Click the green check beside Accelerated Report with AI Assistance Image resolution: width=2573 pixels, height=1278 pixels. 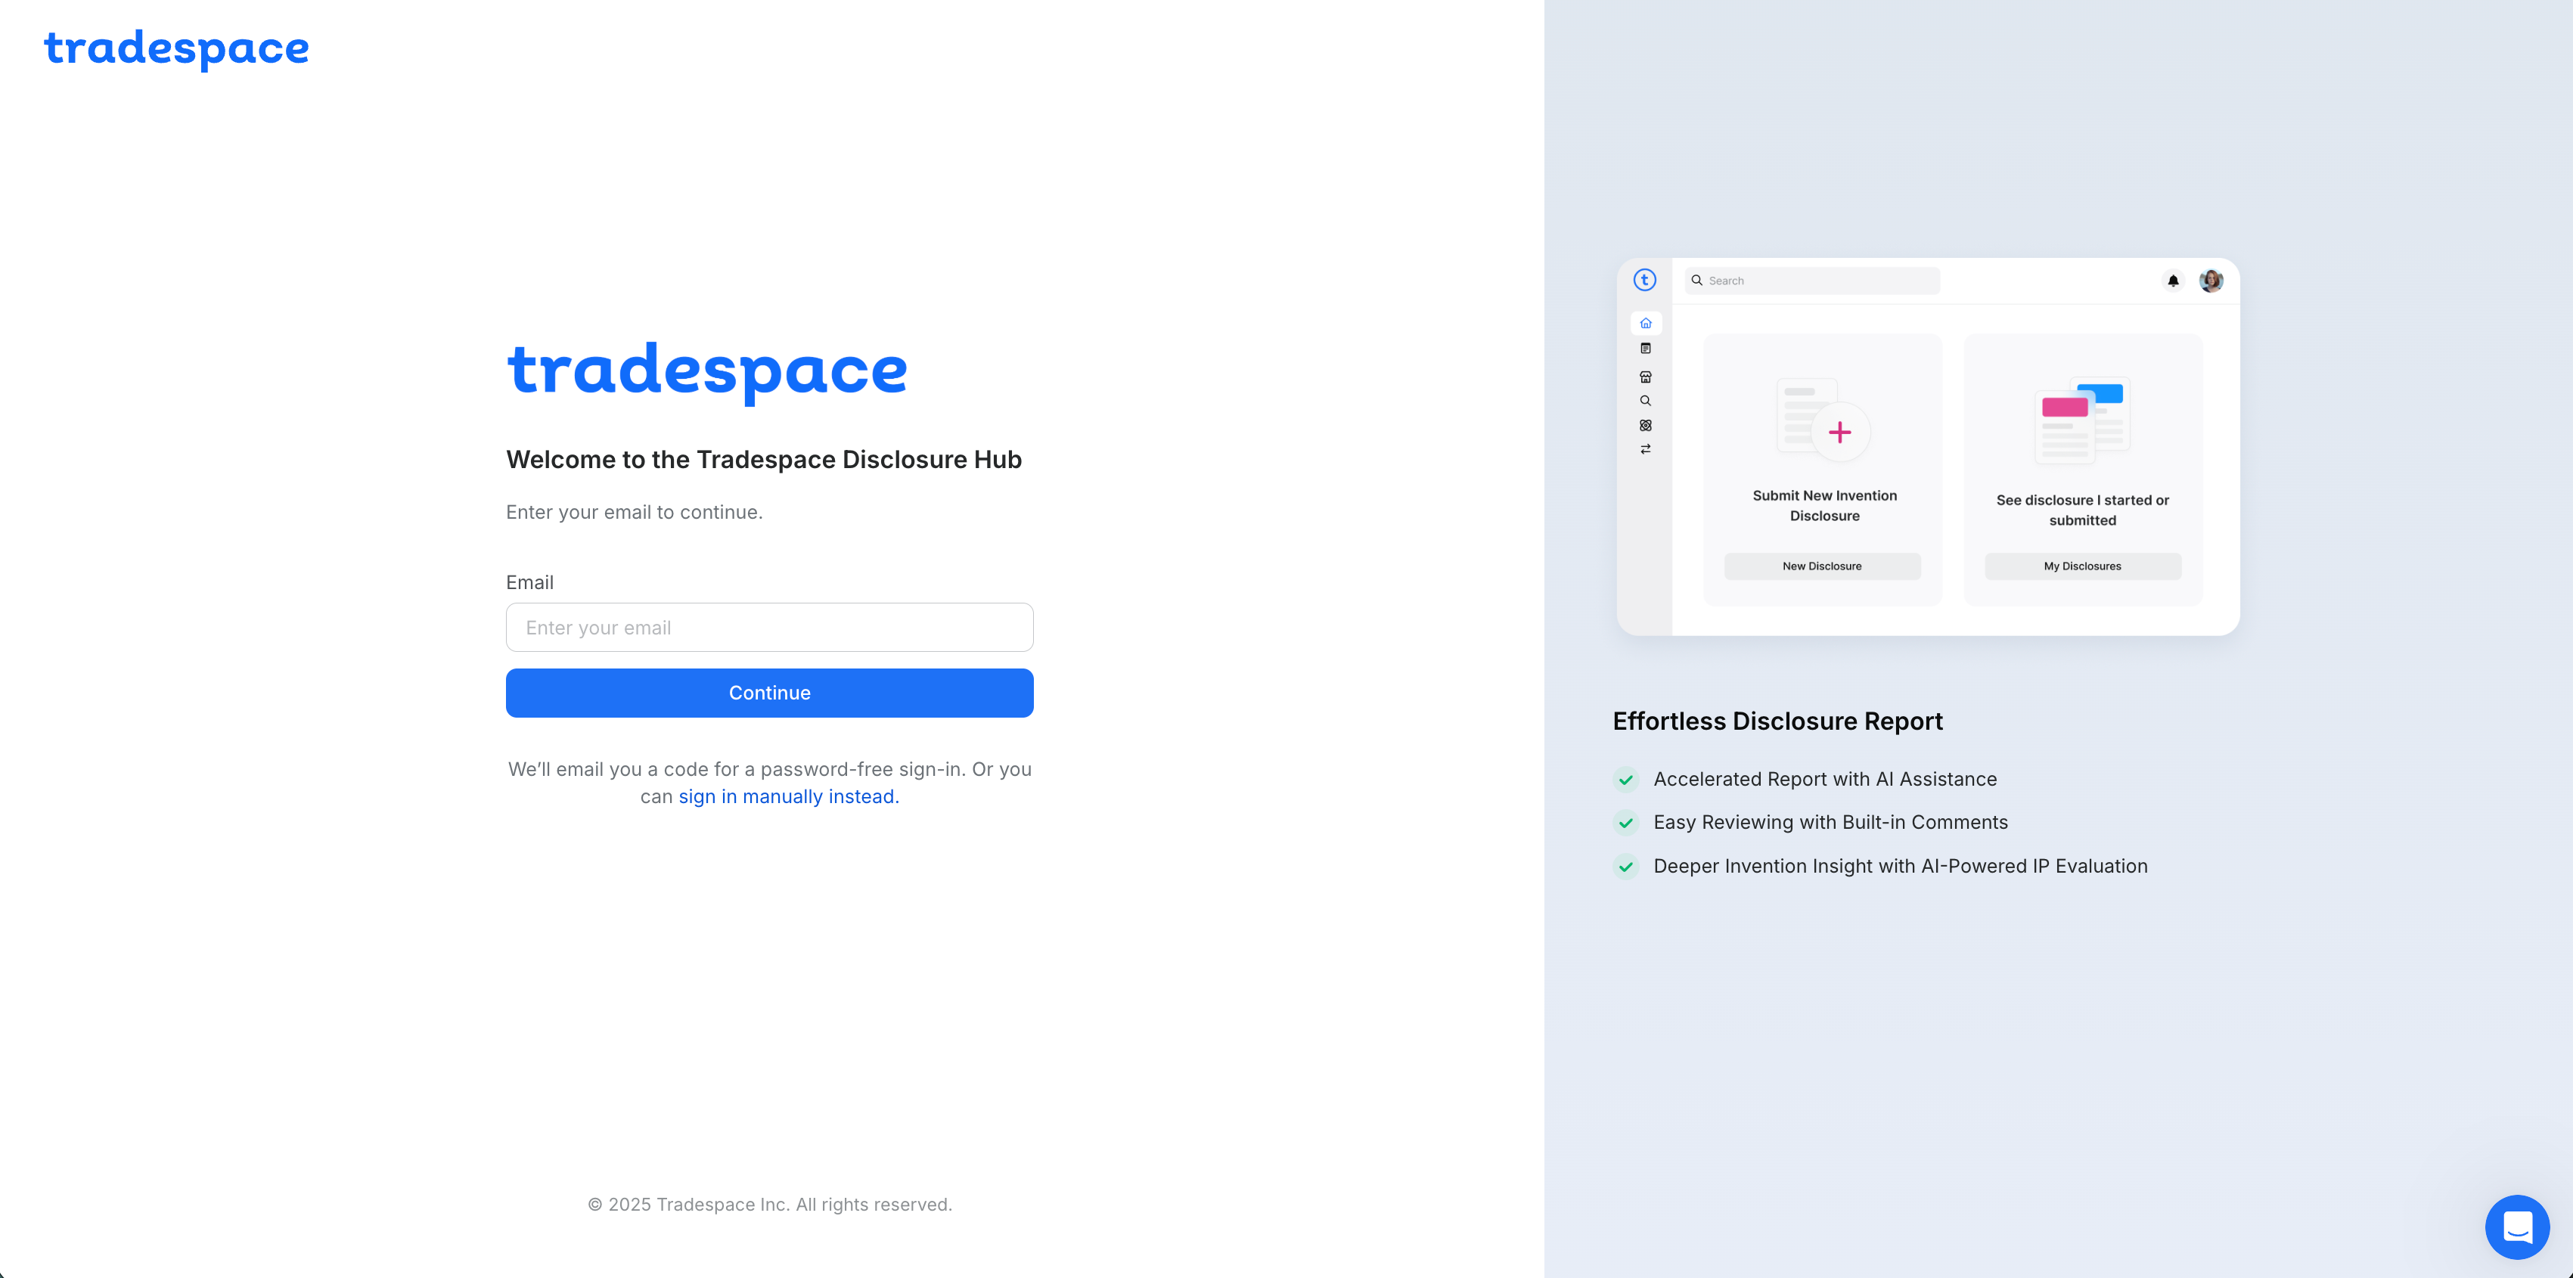(x=1626, y=780)
